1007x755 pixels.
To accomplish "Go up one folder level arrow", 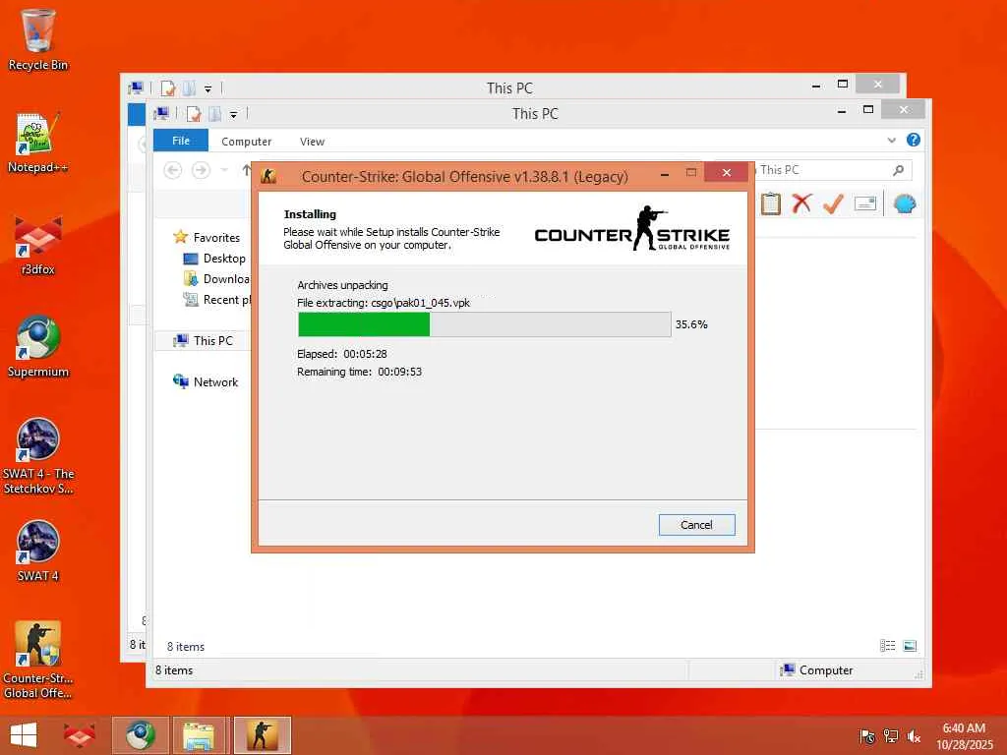I will 246,170.
